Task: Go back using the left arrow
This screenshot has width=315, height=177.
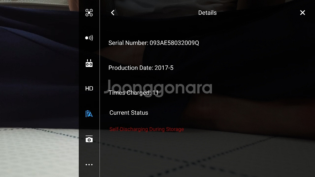Action: pyautogui.click(x=113, y=13)
